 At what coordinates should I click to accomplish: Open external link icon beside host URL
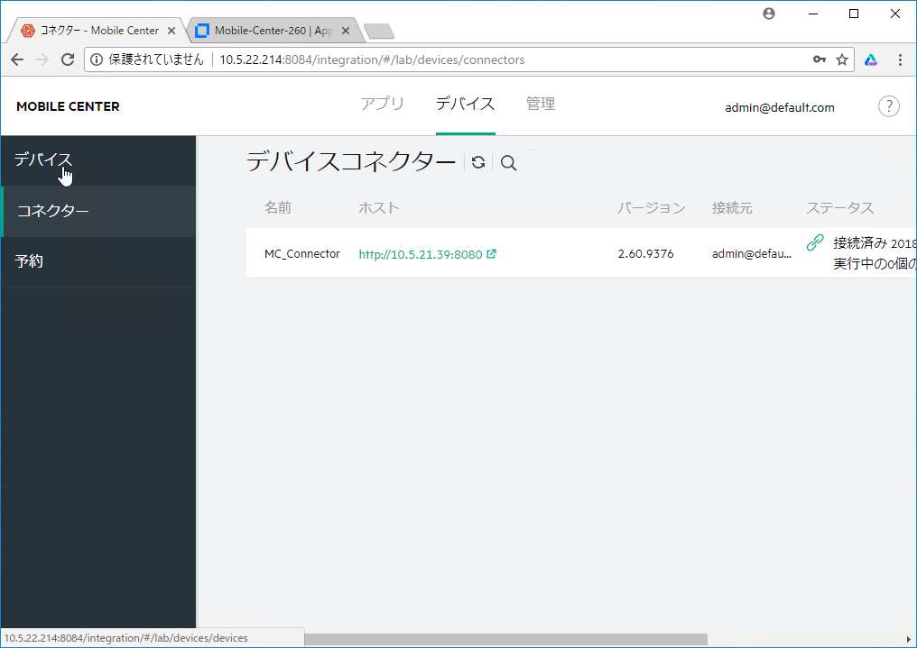[491, 254]
